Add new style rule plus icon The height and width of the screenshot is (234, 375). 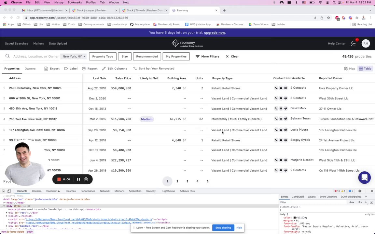366,202
